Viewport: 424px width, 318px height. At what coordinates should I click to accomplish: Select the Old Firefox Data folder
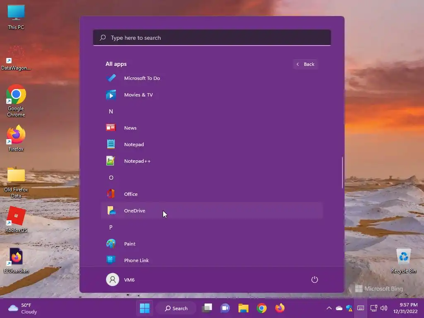click(16, 182)
